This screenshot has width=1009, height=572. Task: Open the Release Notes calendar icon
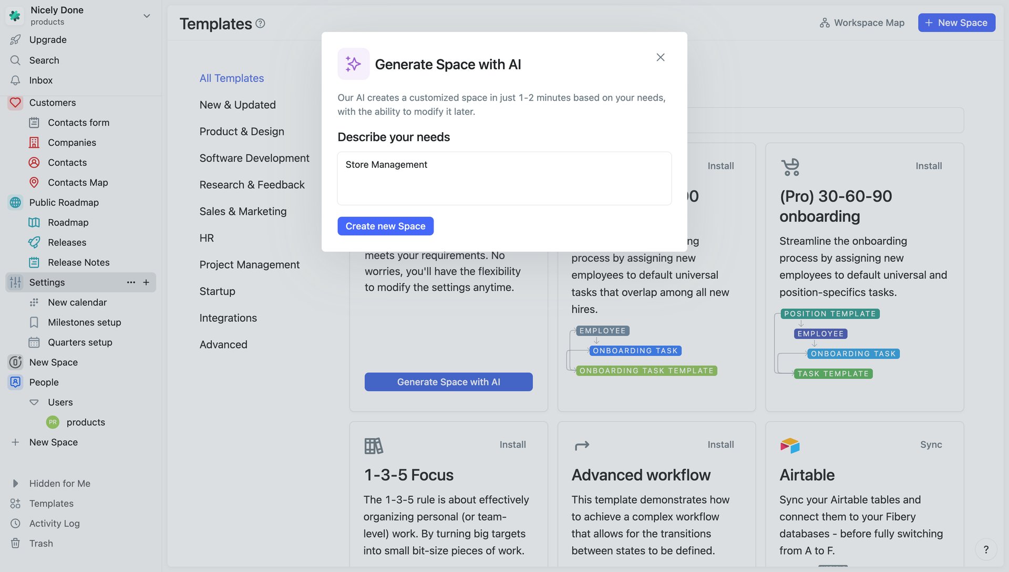34,262
